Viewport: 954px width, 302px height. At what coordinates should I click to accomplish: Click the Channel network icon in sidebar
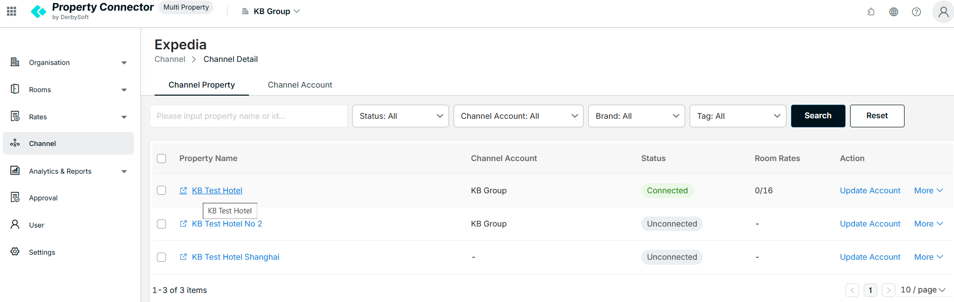click(15, 143)
